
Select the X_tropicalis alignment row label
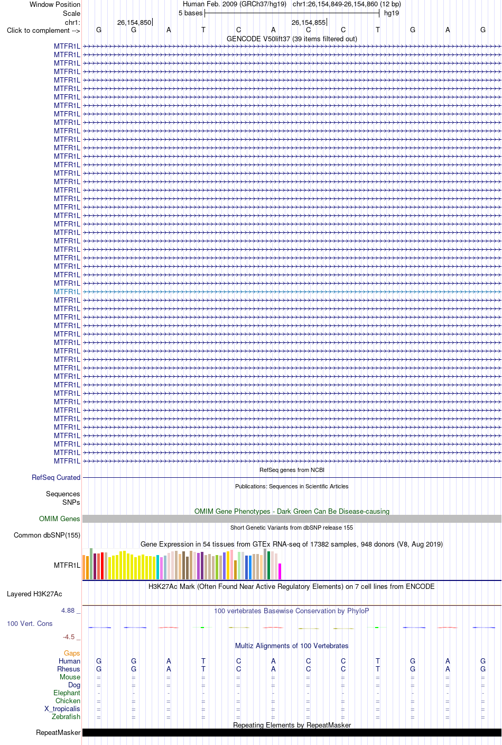coord(62,708)
